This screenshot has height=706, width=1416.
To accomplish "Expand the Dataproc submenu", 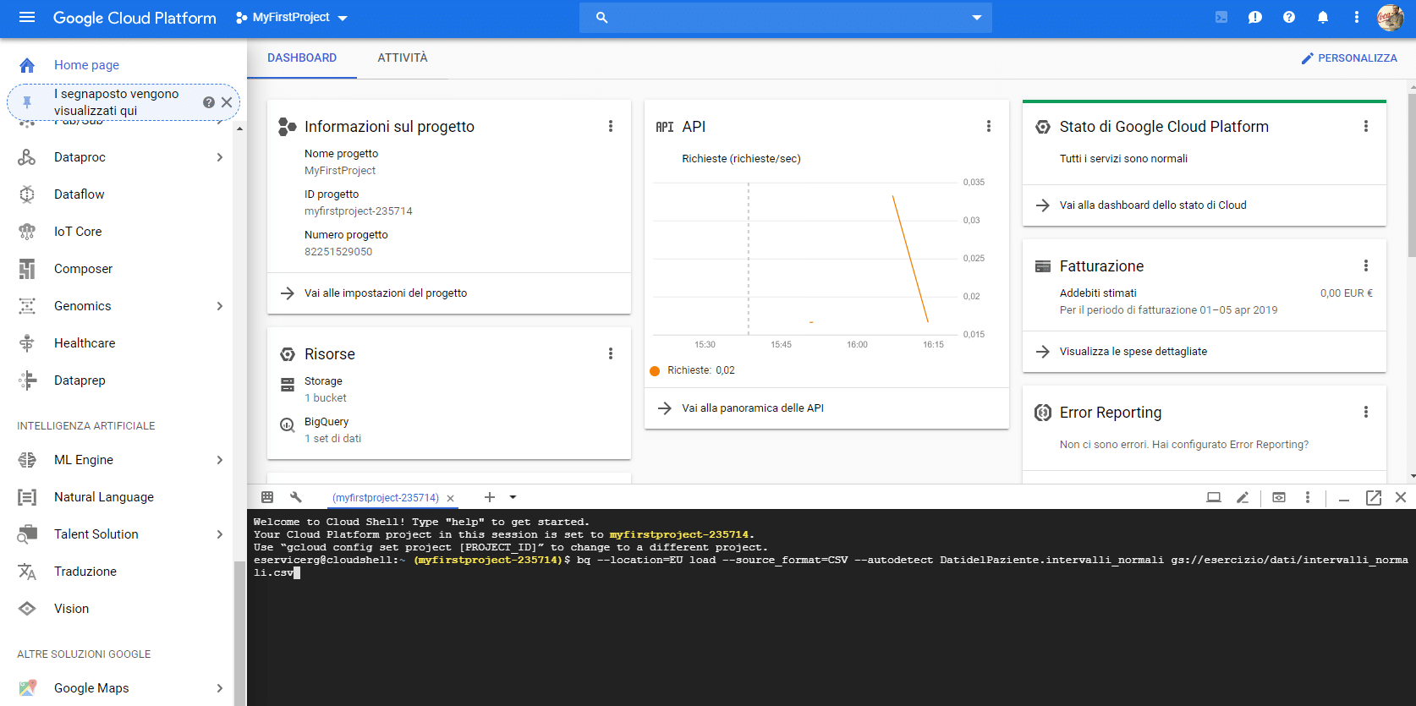I will 219,157.
